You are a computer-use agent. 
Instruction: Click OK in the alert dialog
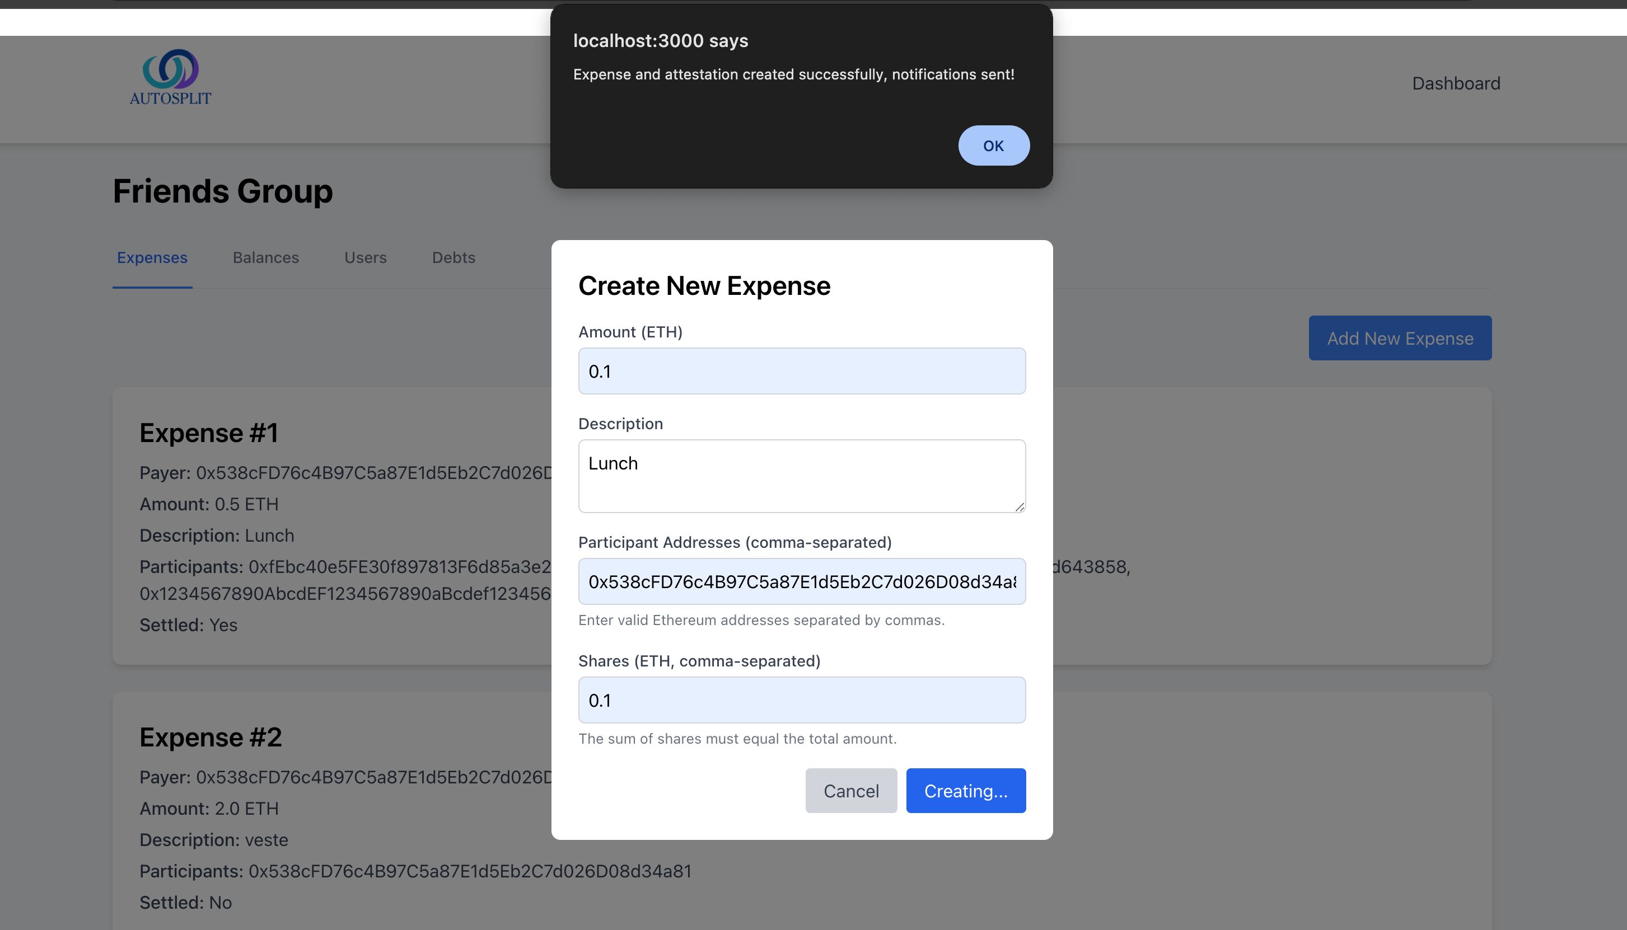993,145
